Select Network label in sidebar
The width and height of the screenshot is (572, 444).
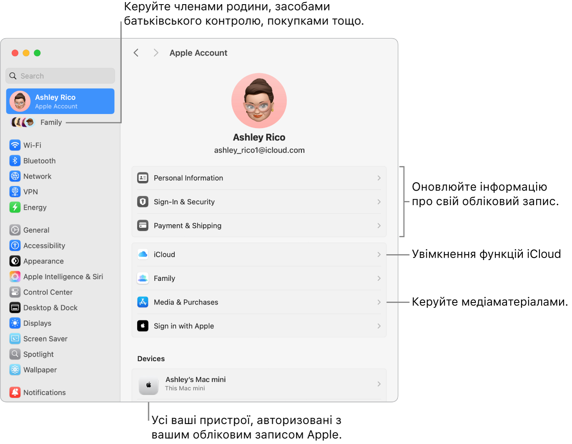pos(37,176)
